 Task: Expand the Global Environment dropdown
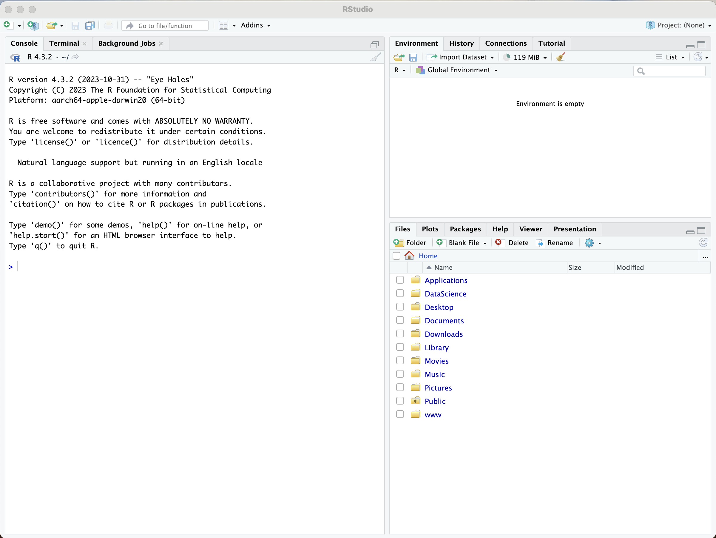pyautogui.click(x=496, y=70)
